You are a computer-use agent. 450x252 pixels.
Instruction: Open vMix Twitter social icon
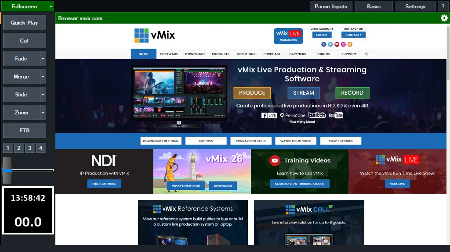pyautogui.click(x=330, y=44)
